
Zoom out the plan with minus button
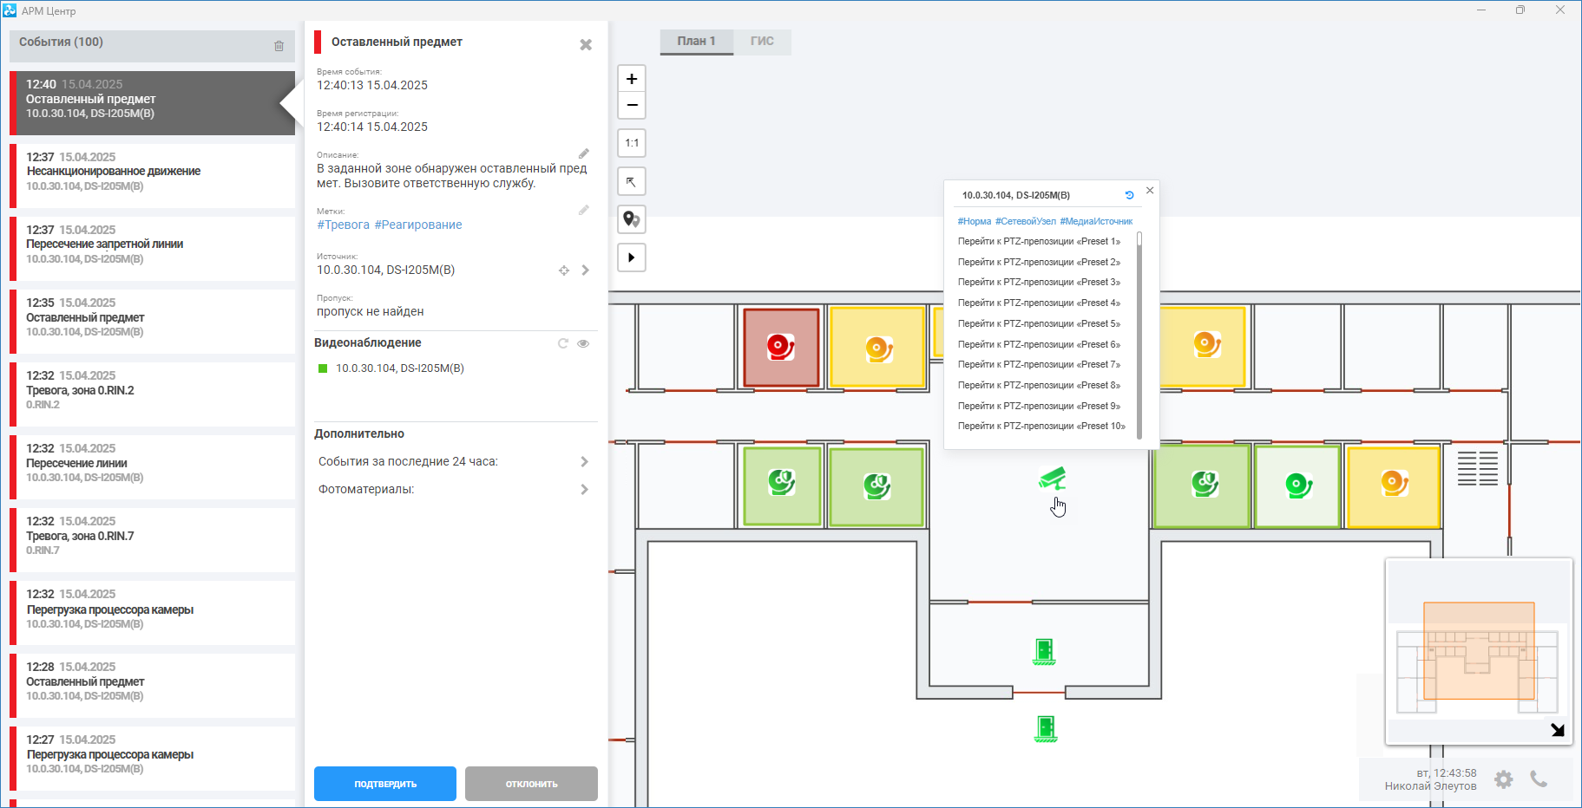pos(632,106)
